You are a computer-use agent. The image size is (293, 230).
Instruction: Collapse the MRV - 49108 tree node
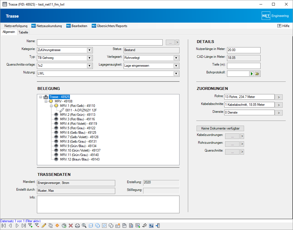coord(46,102)
